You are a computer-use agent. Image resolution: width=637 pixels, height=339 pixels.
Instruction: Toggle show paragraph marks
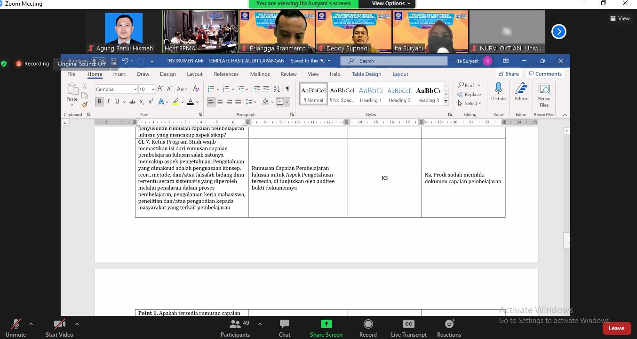coord(287,89)
